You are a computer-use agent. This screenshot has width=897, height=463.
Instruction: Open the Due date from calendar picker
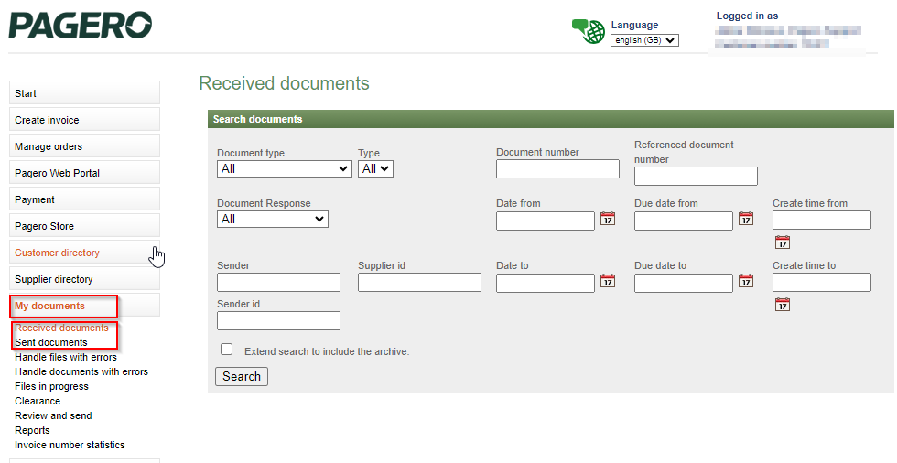(x=746, y=219)
